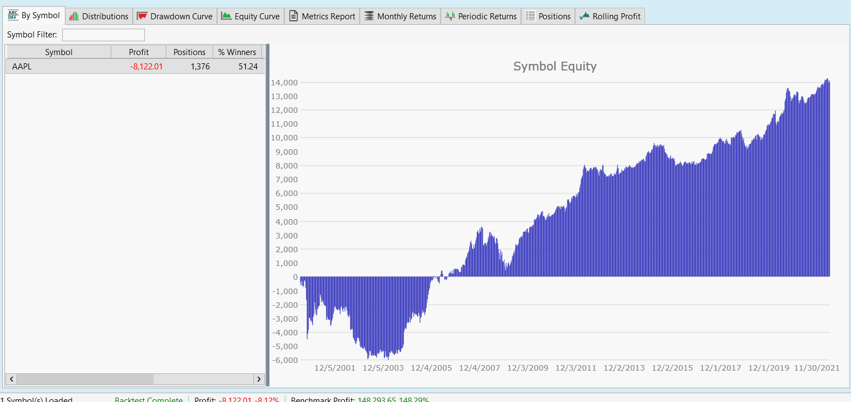Click the Drawdown Curve red icon
851x402 pixels.
(142, 17)
